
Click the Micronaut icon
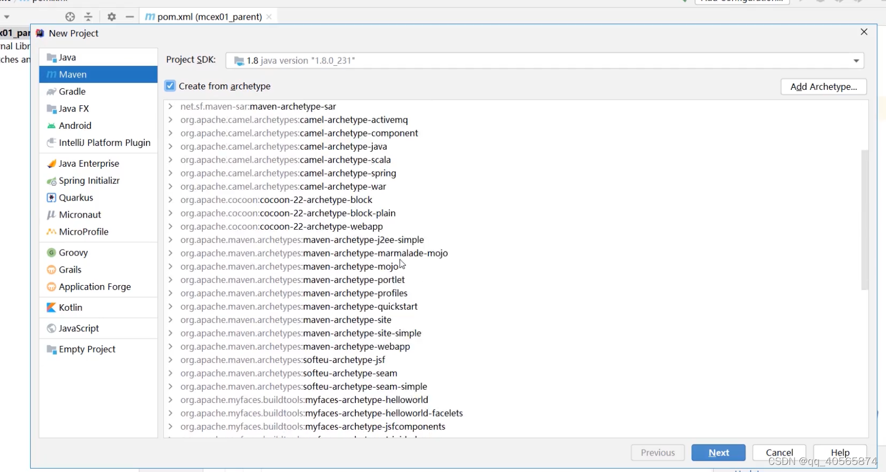coord(52,215)
